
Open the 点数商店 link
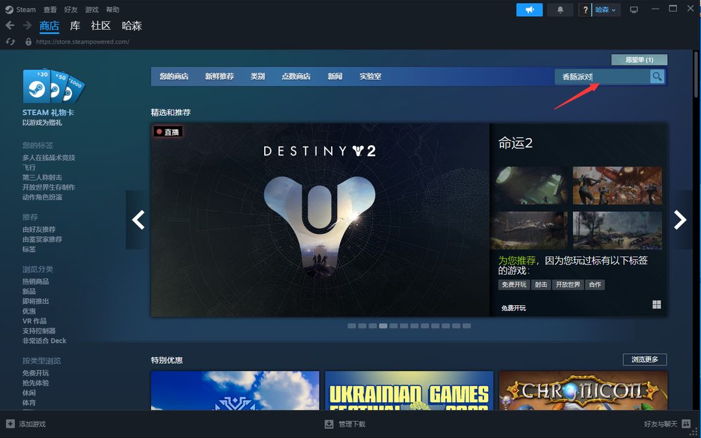[x=296, y=76]
